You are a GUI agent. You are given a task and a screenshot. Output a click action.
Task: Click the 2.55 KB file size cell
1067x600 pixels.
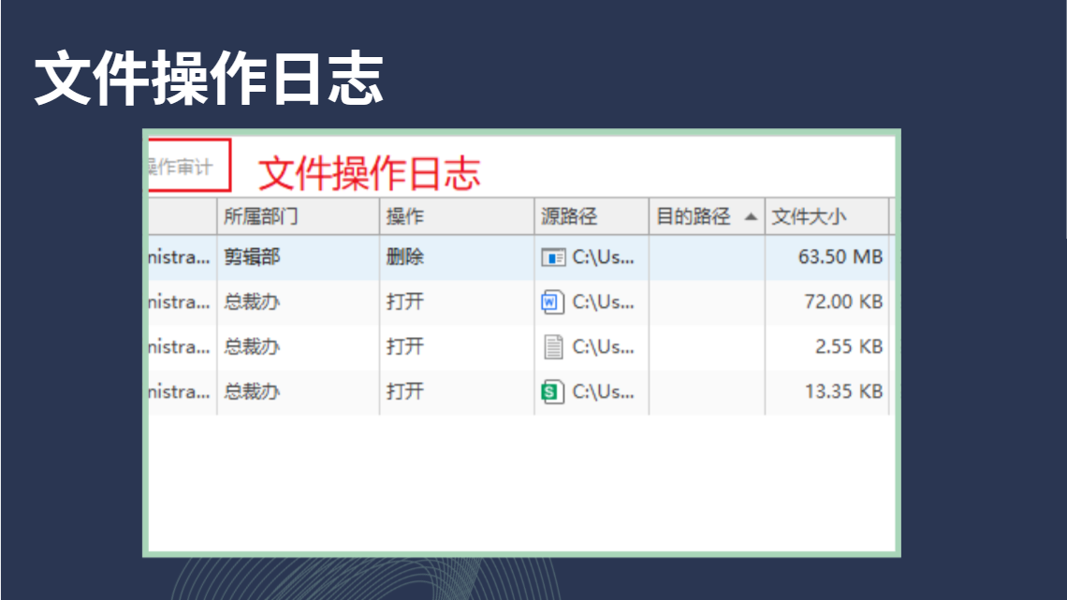click(x=826, y=347)
